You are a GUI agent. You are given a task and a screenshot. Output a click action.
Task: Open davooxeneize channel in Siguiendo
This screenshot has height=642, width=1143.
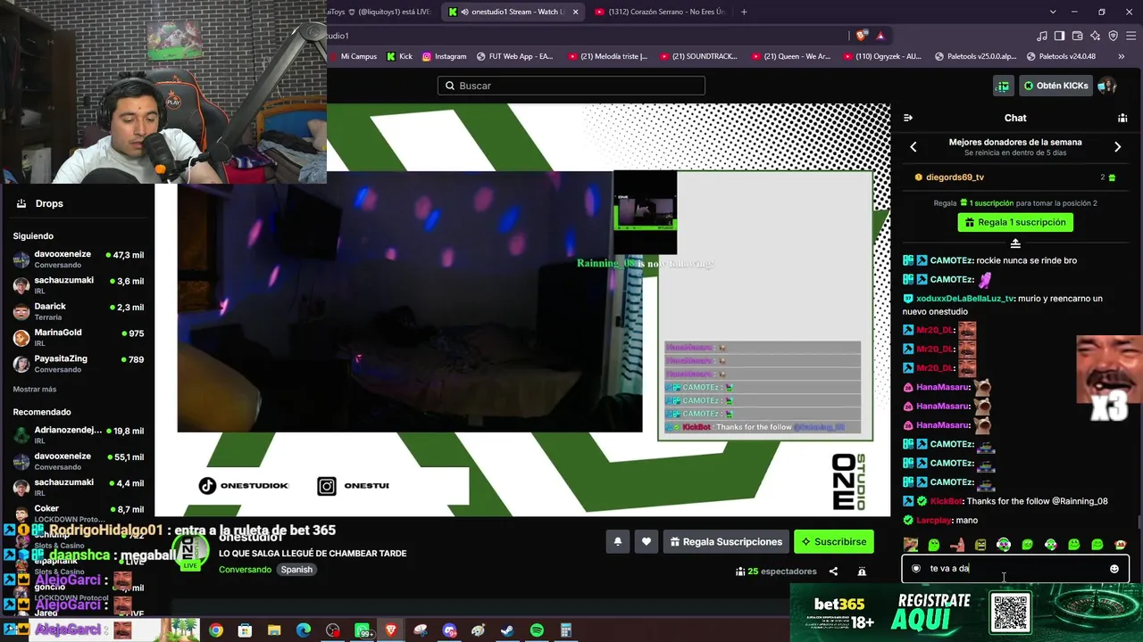coord(78,259)
